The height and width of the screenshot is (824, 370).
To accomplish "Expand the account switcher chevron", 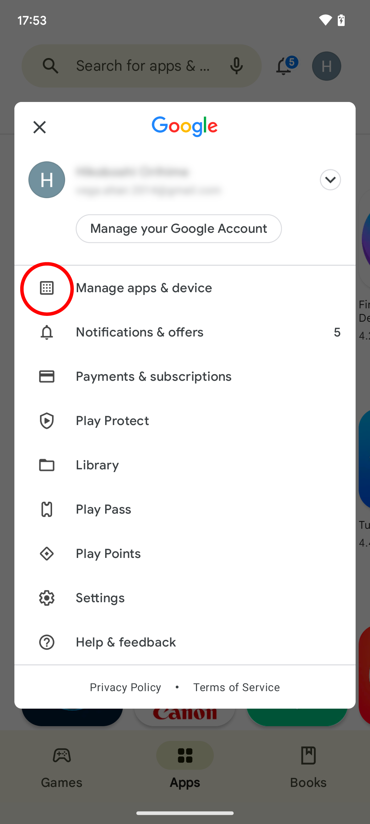I will [330, 180].
